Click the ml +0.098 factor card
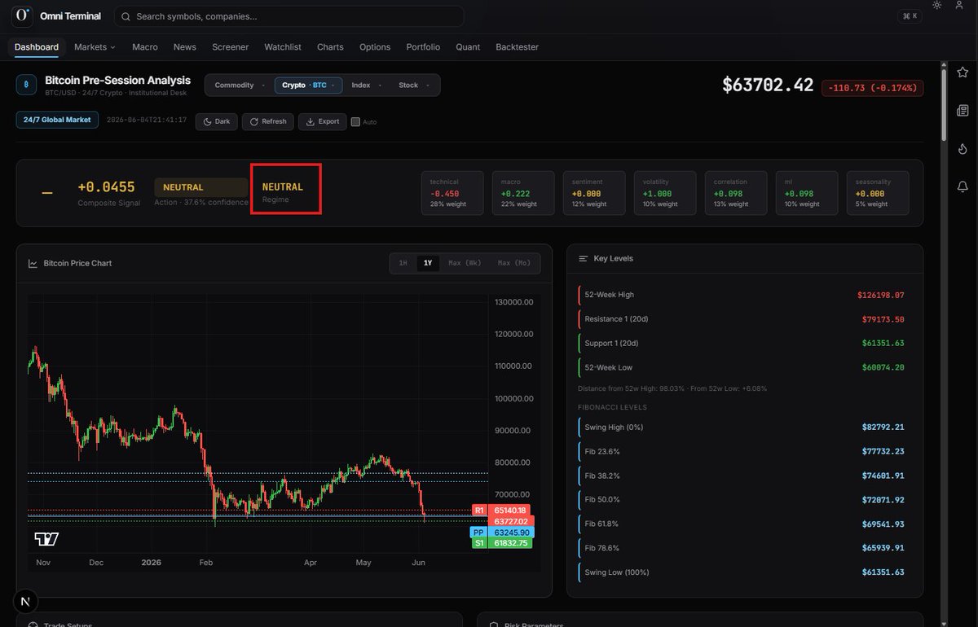Screen dimensions: 978x627 (x=807, y=193)
